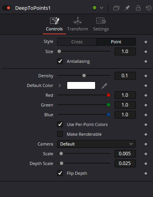Toggle the DeepToPoints1 node enable switch

coord(7,8)
